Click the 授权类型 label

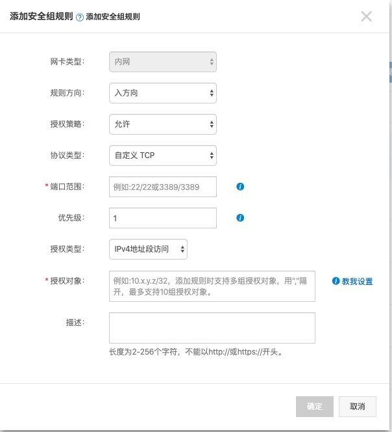click(67, 249)
